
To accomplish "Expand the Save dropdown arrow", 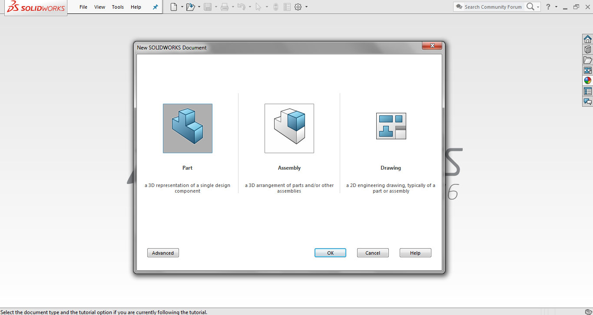I will 216,7.
